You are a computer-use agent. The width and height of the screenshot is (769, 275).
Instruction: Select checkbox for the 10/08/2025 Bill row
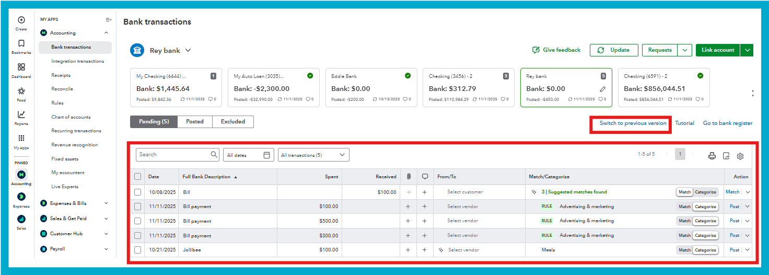138,192
